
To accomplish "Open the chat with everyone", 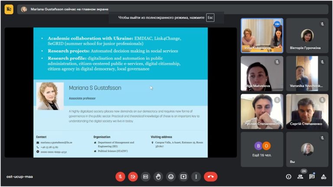I will pos(312,177).
